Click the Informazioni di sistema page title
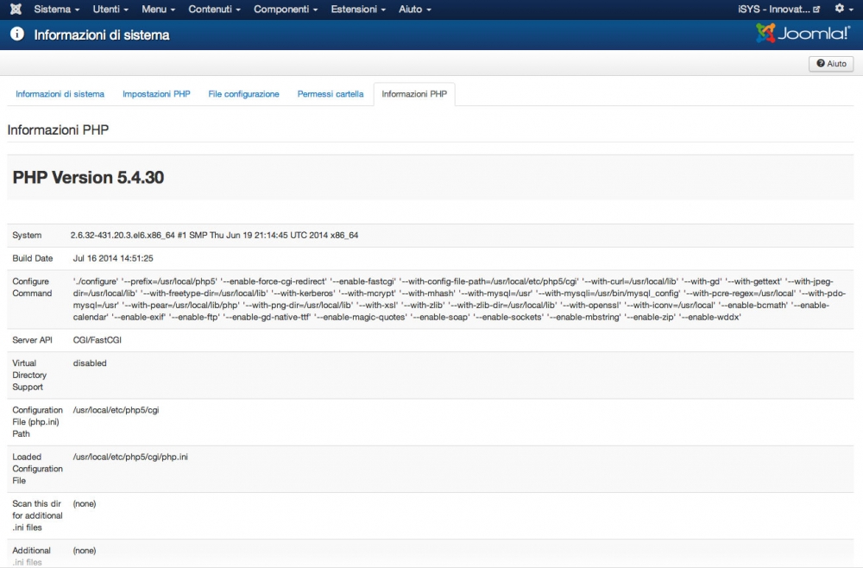This screenshot has width=863, height=568. (102, 35)
